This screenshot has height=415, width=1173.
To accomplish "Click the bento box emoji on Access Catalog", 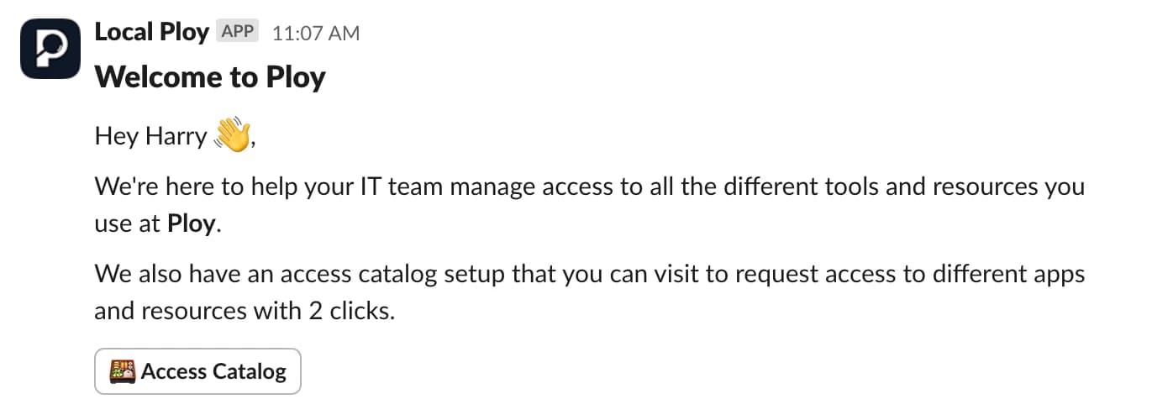I will [123, 371].
